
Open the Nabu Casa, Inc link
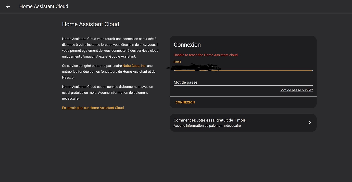click(134, 66)
